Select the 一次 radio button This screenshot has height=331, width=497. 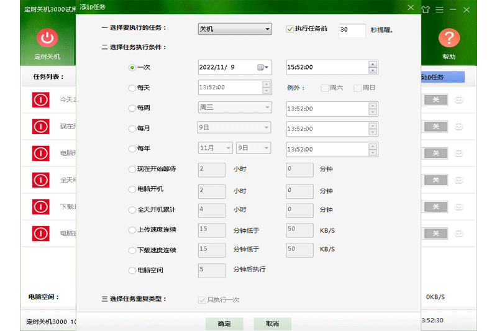pyautogui.click(x=132, y=68)
